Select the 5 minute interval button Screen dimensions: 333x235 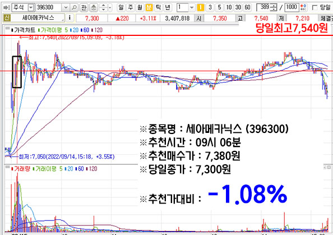219,8
